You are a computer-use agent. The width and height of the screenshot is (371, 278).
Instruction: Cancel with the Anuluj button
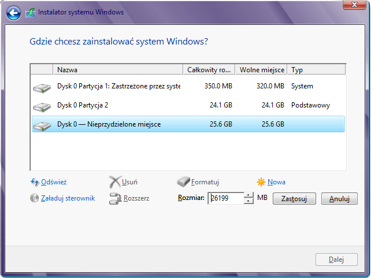tap(339, 198)
